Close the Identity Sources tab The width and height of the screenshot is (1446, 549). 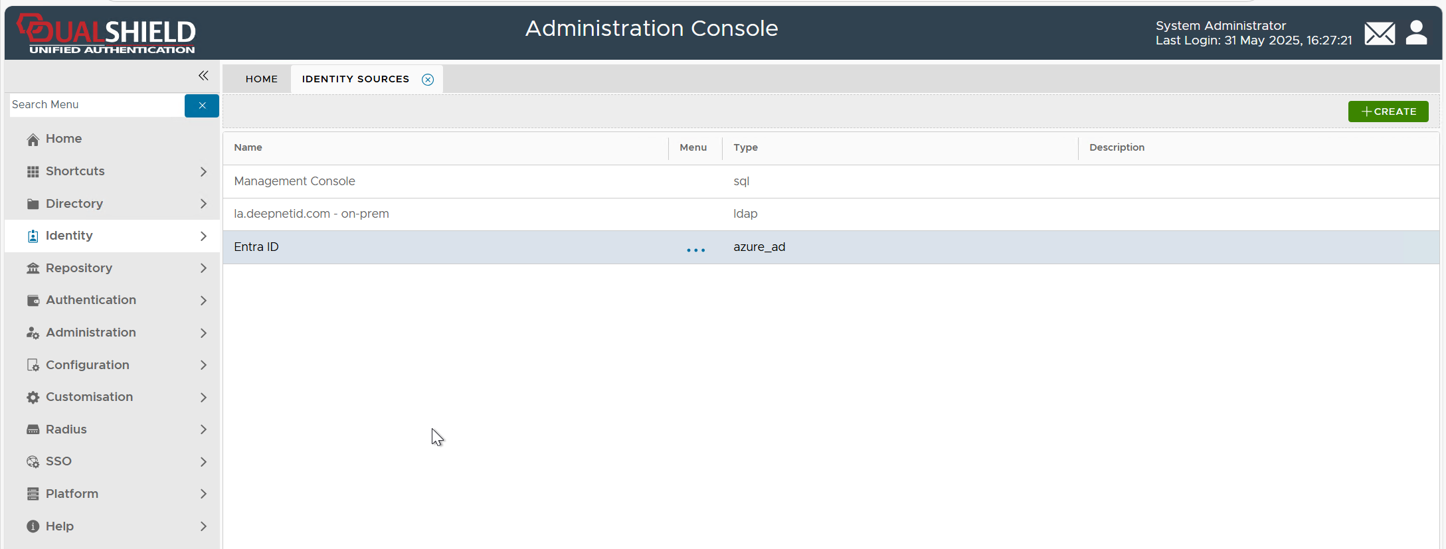coord(428,80)
